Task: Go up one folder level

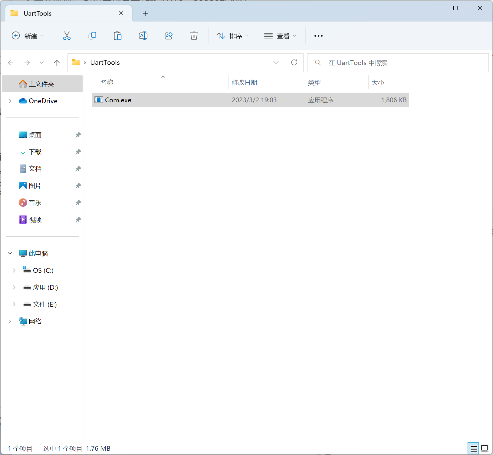Action: [x=57, y=63]
